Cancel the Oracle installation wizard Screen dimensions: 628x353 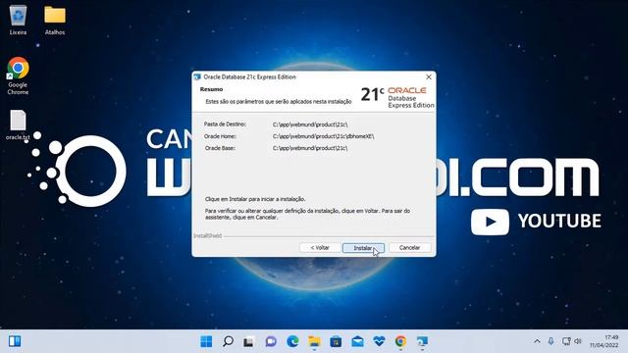tap(410, 248)
